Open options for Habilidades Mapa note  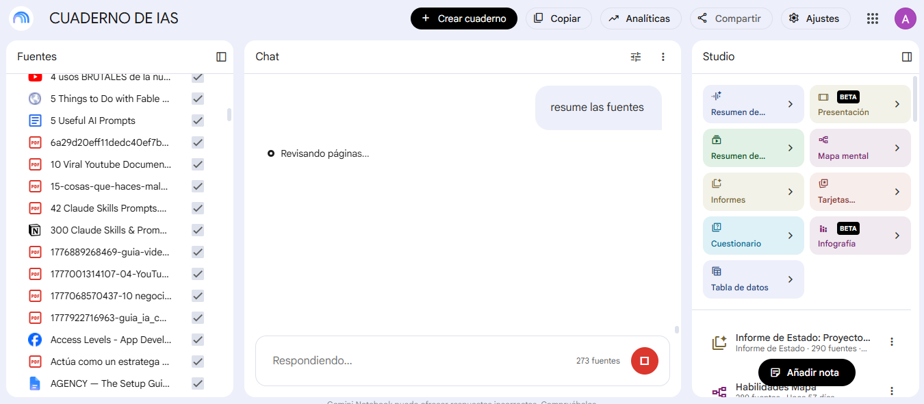[891, 391]
